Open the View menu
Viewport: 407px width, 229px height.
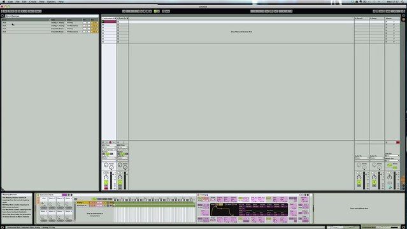point(41,1)
